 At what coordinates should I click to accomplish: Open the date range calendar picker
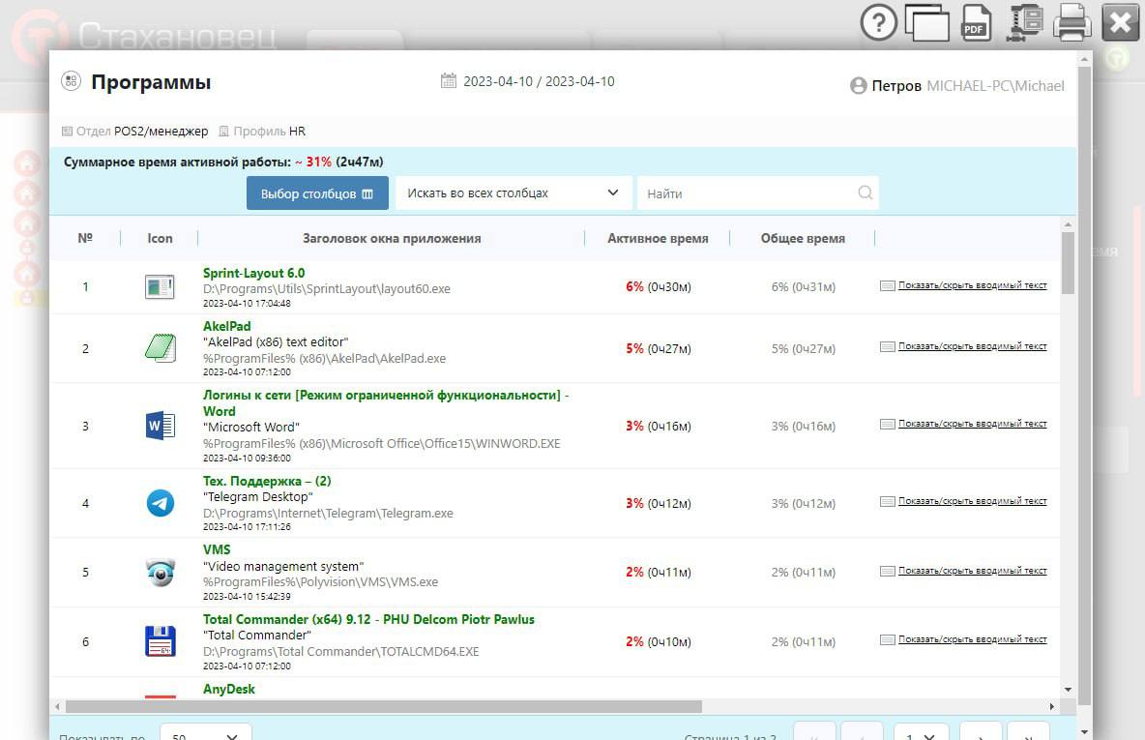coord(449,81)
